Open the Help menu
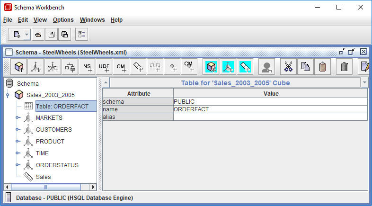Screen dimensions: 372x206 click(x=116, y=20)
